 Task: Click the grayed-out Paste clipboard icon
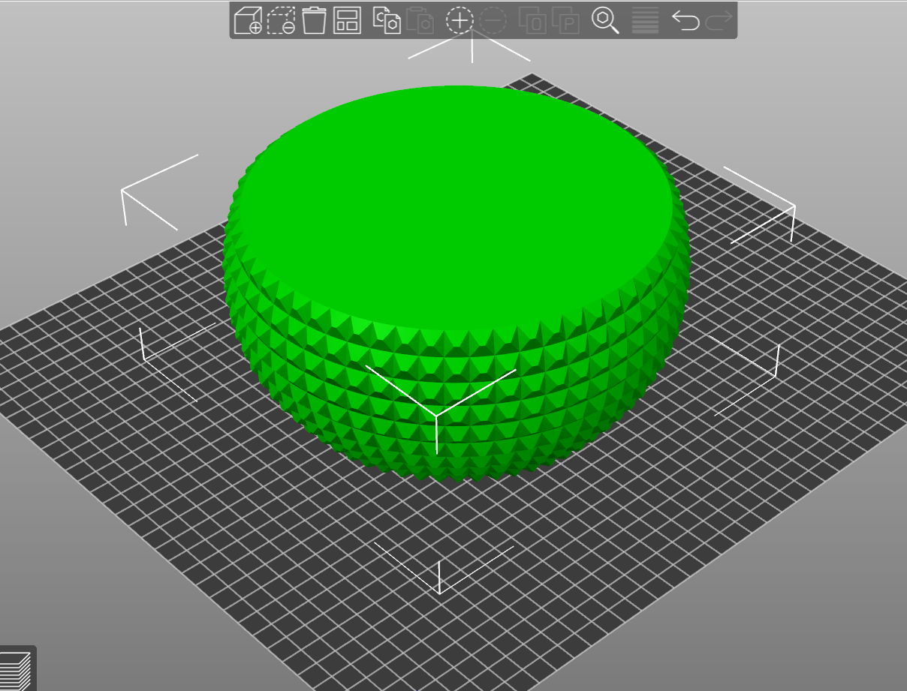pyautogui.click(x=420, y=20)
